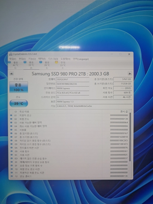The height and width of the screenshot is (204, 153).
Task: Select attribute row 0F 오류 정보 기록 항목 수
Action: (69, 165)
